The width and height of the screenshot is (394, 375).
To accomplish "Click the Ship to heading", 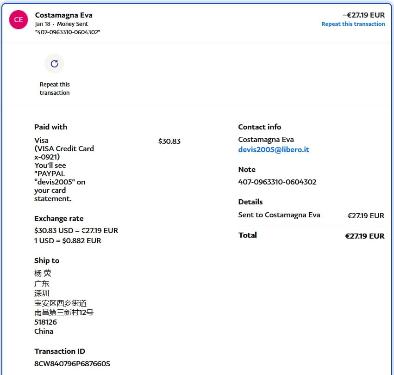I will point(47,261).
